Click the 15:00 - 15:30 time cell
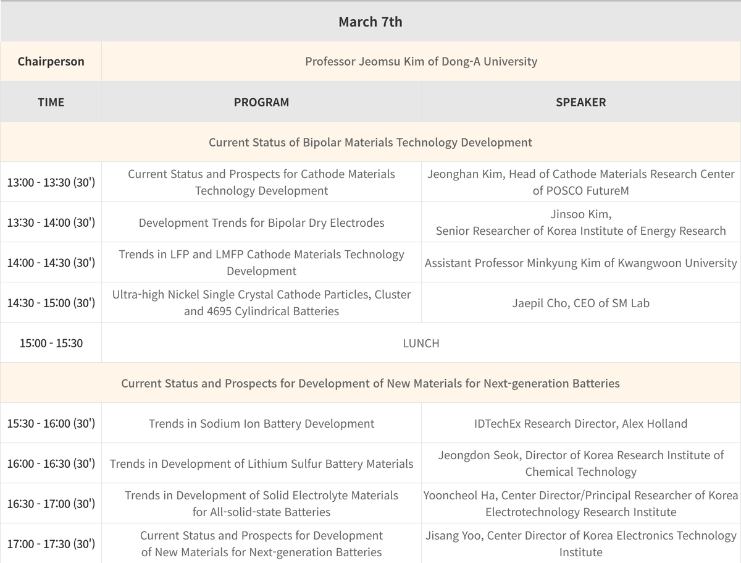 [51, 343]
